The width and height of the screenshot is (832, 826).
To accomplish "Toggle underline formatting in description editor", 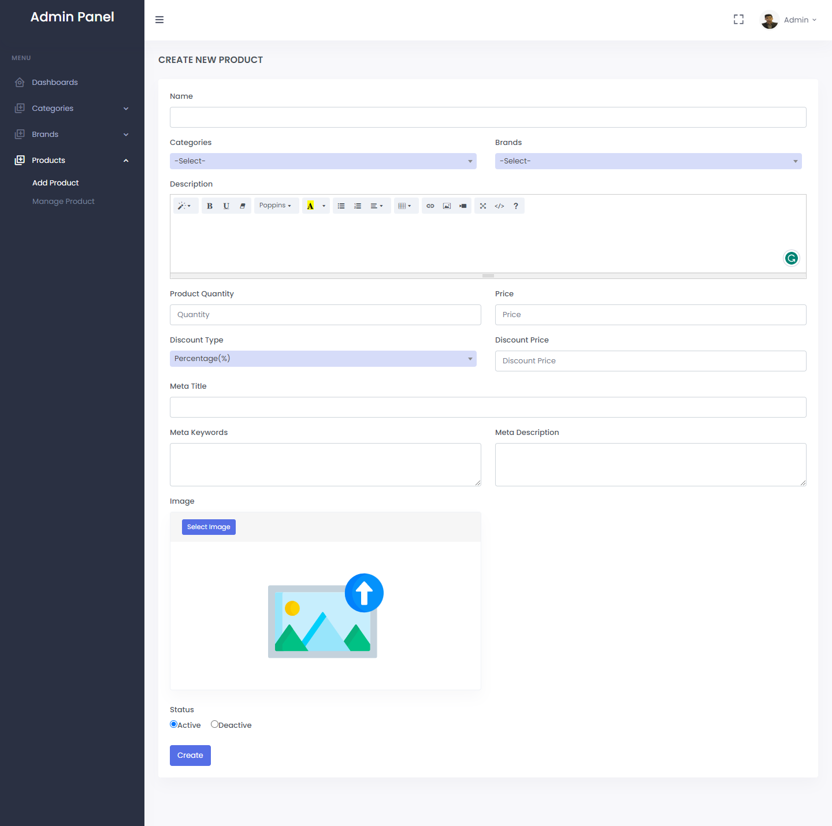I will pos(226,206).
